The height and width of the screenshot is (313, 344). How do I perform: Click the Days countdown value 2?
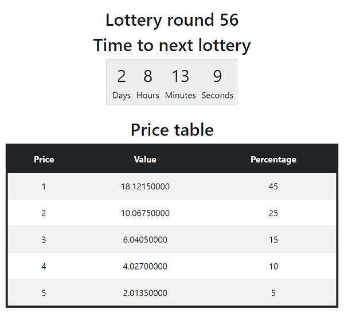[122, 76]
